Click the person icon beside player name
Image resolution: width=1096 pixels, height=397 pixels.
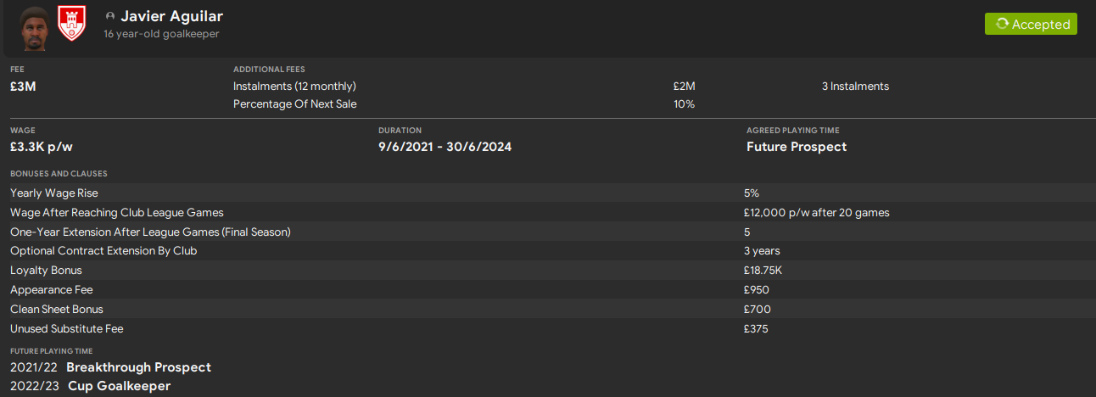[x=110, y=17]
